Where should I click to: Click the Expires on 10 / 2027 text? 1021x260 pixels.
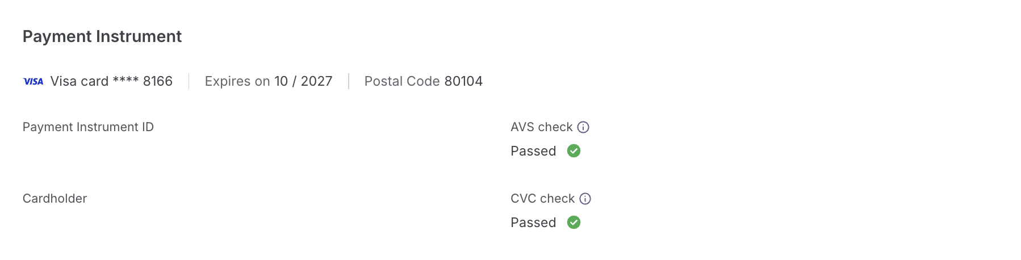click(269, 81)
